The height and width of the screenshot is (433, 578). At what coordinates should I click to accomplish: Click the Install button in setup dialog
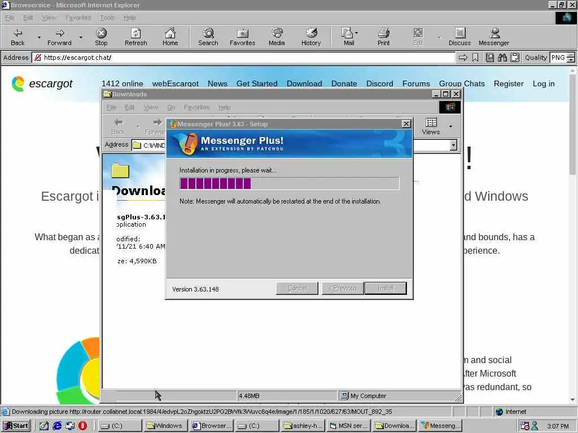coord(386,288)
